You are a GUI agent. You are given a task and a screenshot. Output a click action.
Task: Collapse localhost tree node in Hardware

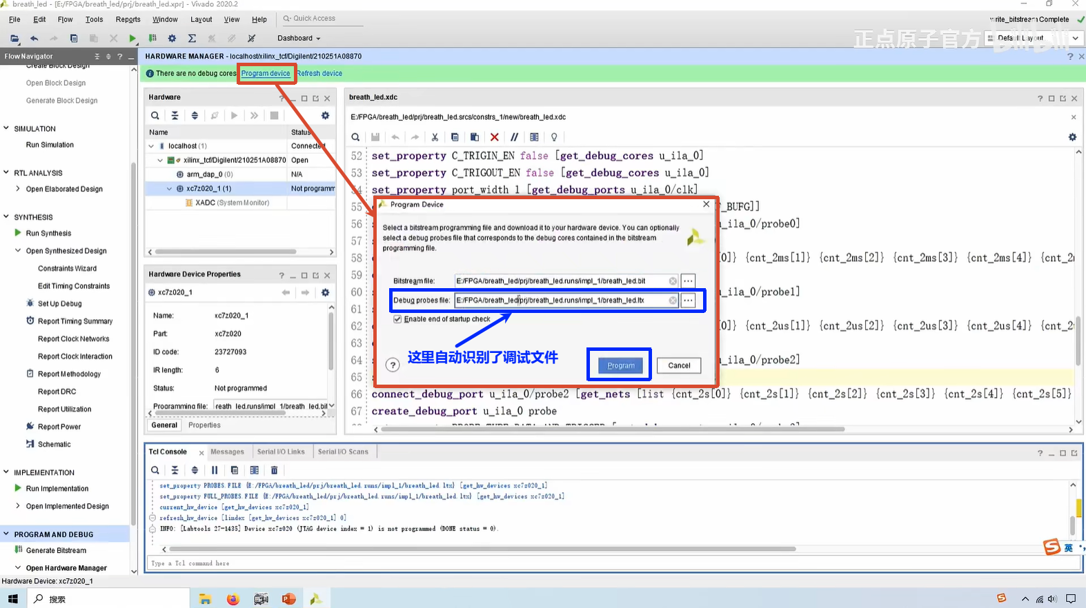tap(151, 146)
